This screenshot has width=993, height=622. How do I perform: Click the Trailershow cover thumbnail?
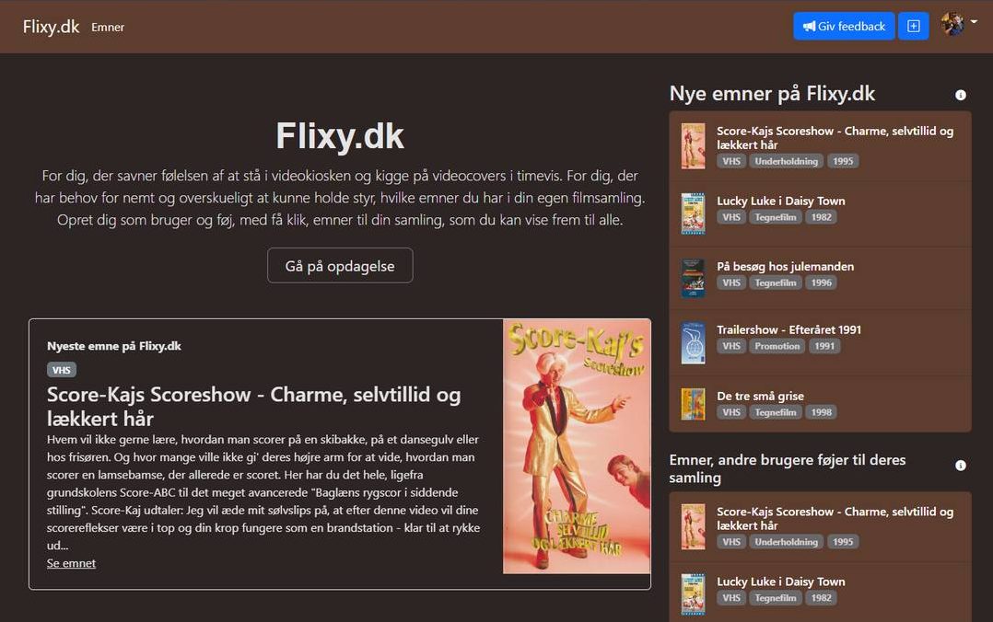coord(693,343)
